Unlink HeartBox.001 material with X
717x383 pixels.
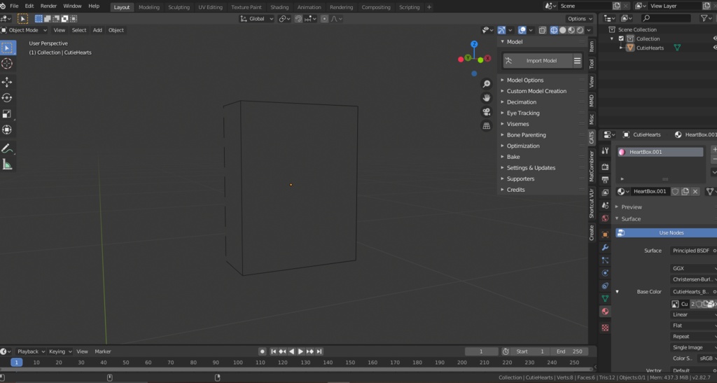[695, 192]
